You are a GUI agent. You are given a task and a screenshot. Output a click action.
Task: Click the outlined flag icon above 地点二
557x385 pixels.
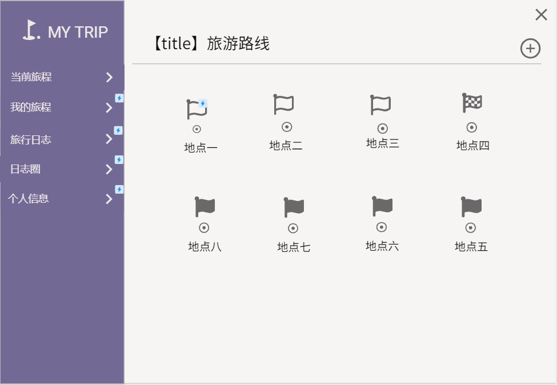(283, 104)
